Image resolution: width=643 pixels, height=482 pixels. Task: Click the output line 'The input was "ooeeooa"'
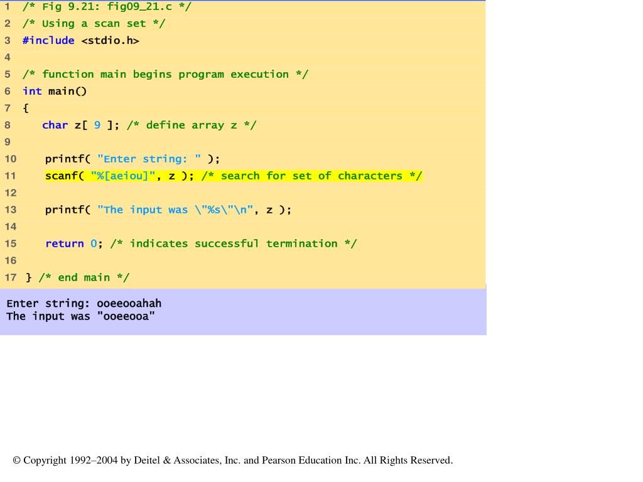(81, 316)
